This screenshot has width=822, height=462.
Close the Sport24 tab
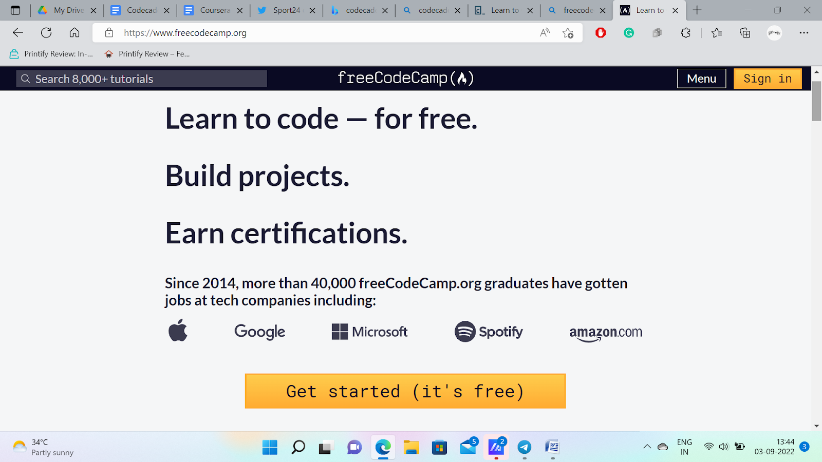[x=312, y=10]
